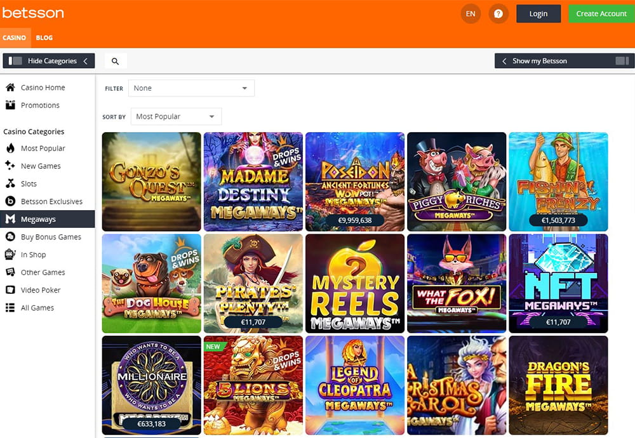Switch to the BLOG tab

(x=44, y=37)
